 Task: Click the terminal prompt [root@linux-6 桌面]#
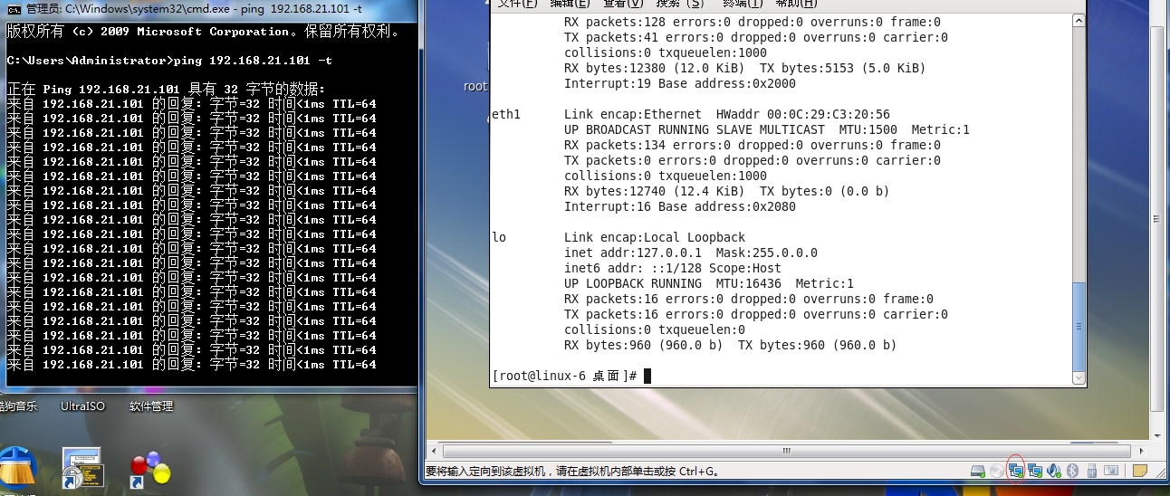coord(565,376)
